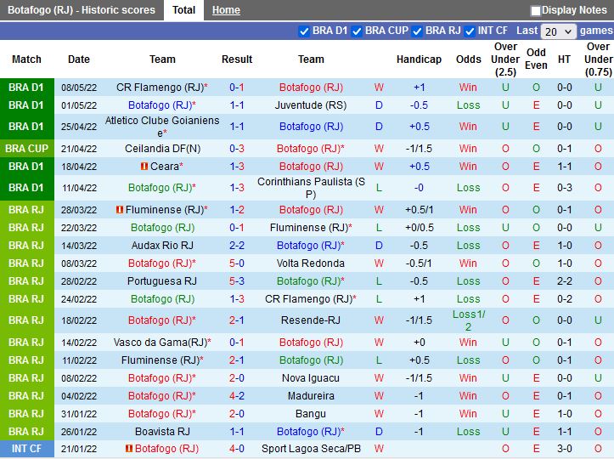
Task: Click the Volta Redonda team link
Action: point(311,263)
